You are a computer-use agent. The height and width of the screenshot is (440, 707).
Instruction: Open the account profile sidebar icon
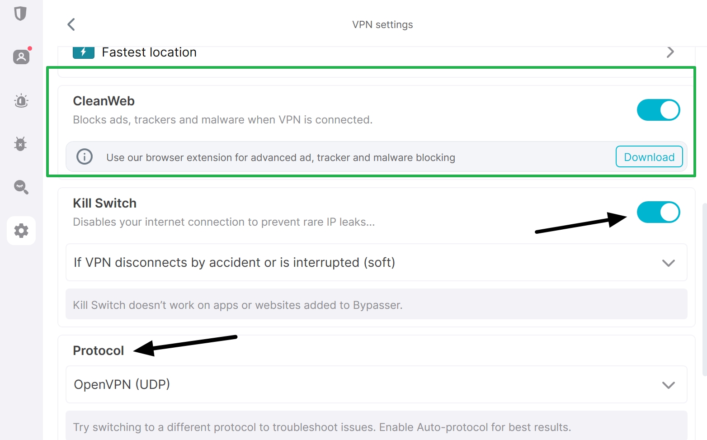21,57
